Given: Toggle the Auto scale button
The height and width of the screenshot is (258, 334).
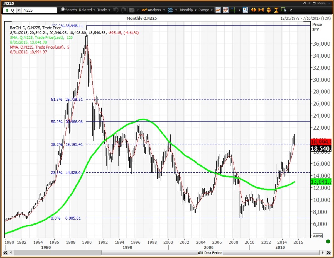Looking at the screenshot, I should [x=317, y=236].
